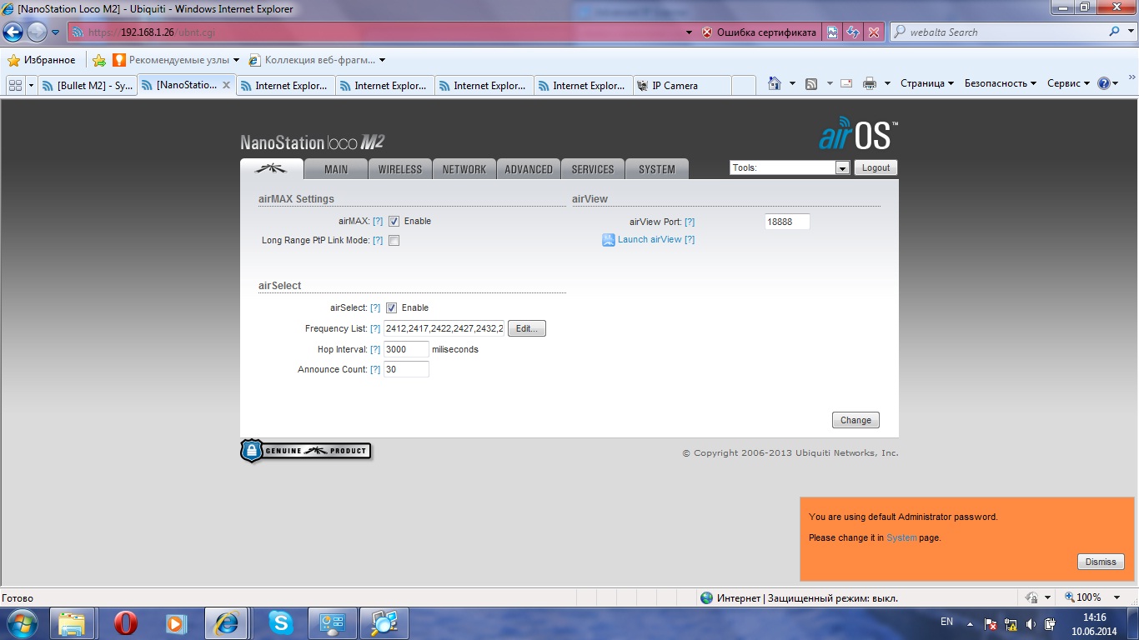This screenshot has width=1139, height=640.
Task: Open search provider dropdown arrow
Action: [1129, 32]
